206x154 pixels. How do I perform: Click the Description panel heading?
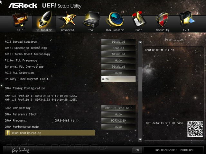pos(174,39)
